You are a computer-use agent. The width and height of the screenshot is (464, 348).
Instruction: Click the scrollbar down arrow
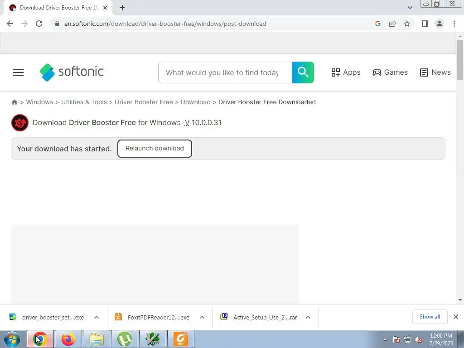point(460,300)
